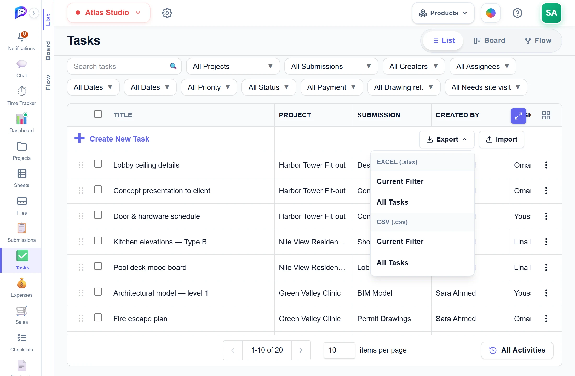
Task: Open Sheets in the sidebar
Action: [22, 174]
